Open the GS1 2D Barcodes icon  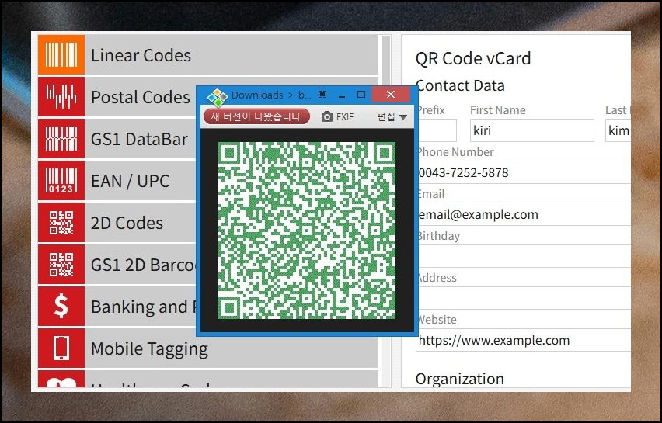coord(61,265)
